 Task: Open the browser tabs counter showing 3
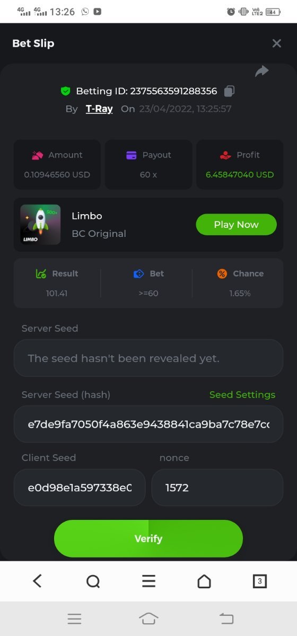(x=259, y=581)
